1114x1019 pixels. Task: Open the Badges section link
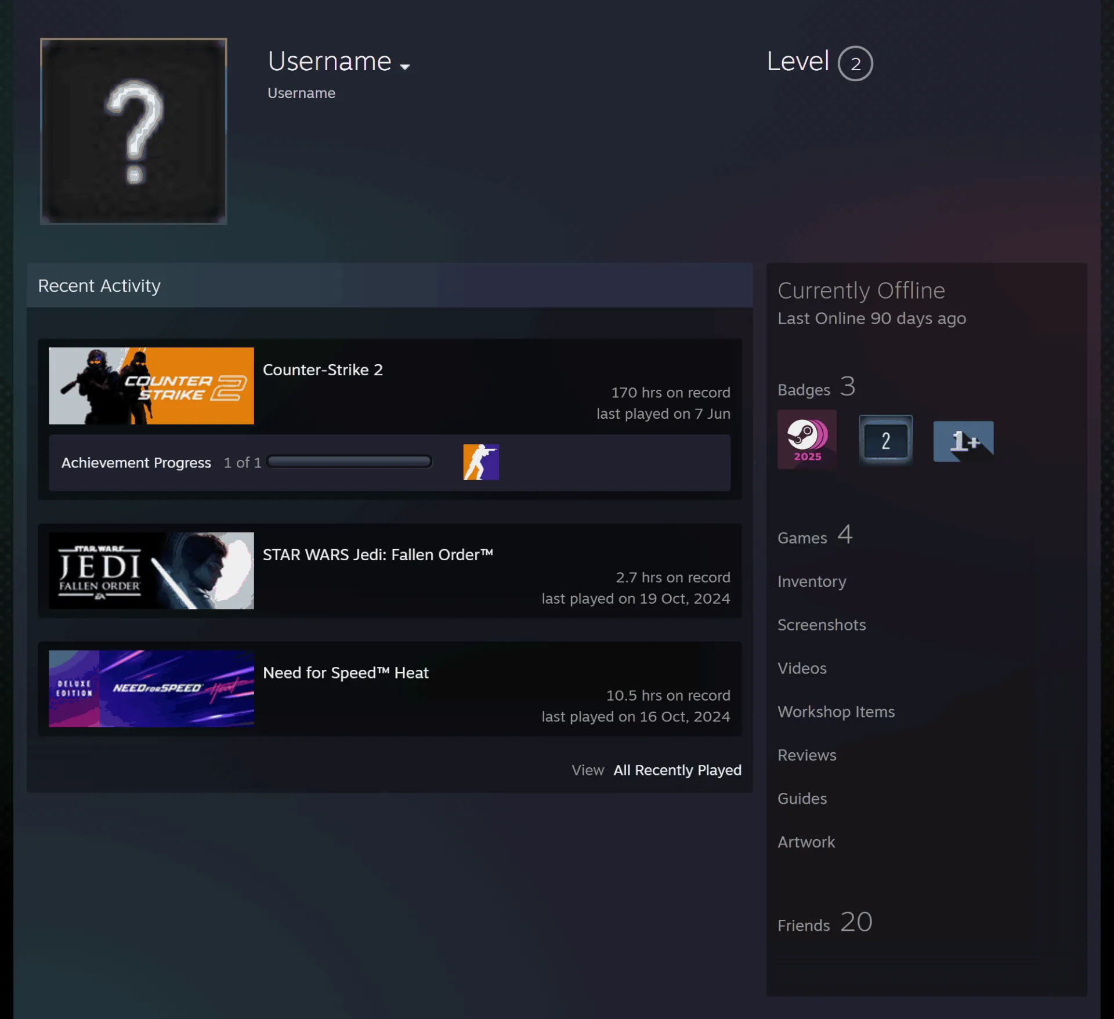coord(816,387)
